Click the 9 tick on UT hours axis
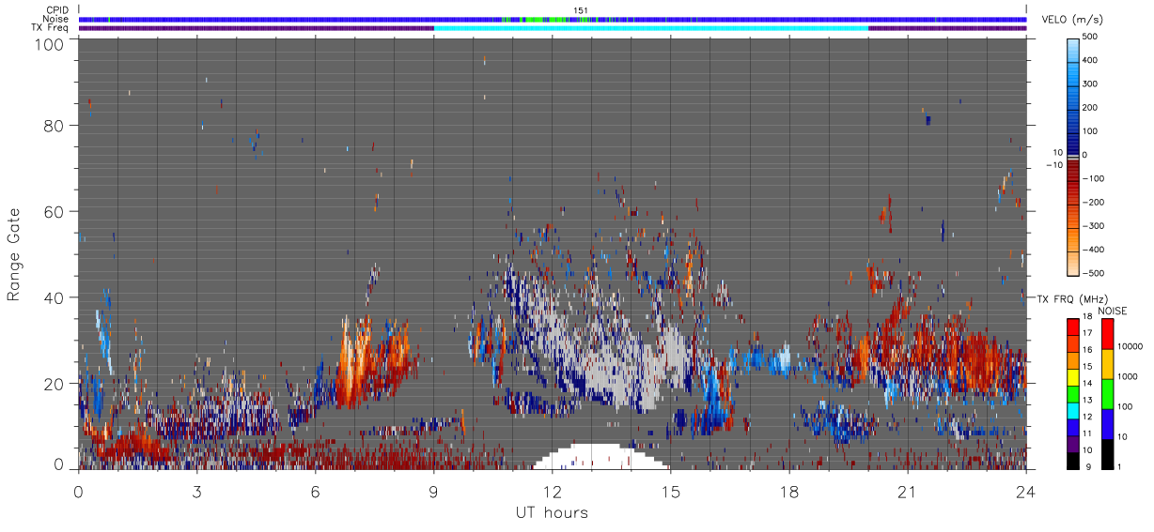This screenshot has height=532, width=1154. point(434,492)
